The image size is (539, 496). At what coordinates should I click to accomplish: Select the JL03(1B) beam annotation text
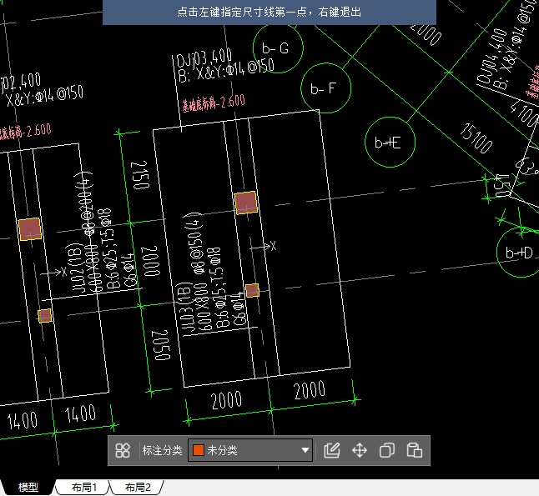tap(185, 308)
